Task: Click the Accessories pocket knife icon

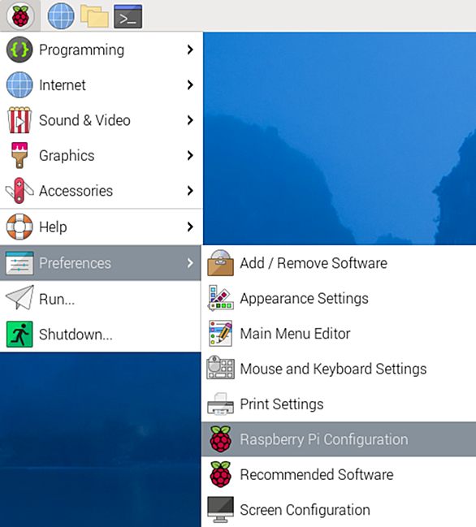Action: tap(19, 191)
